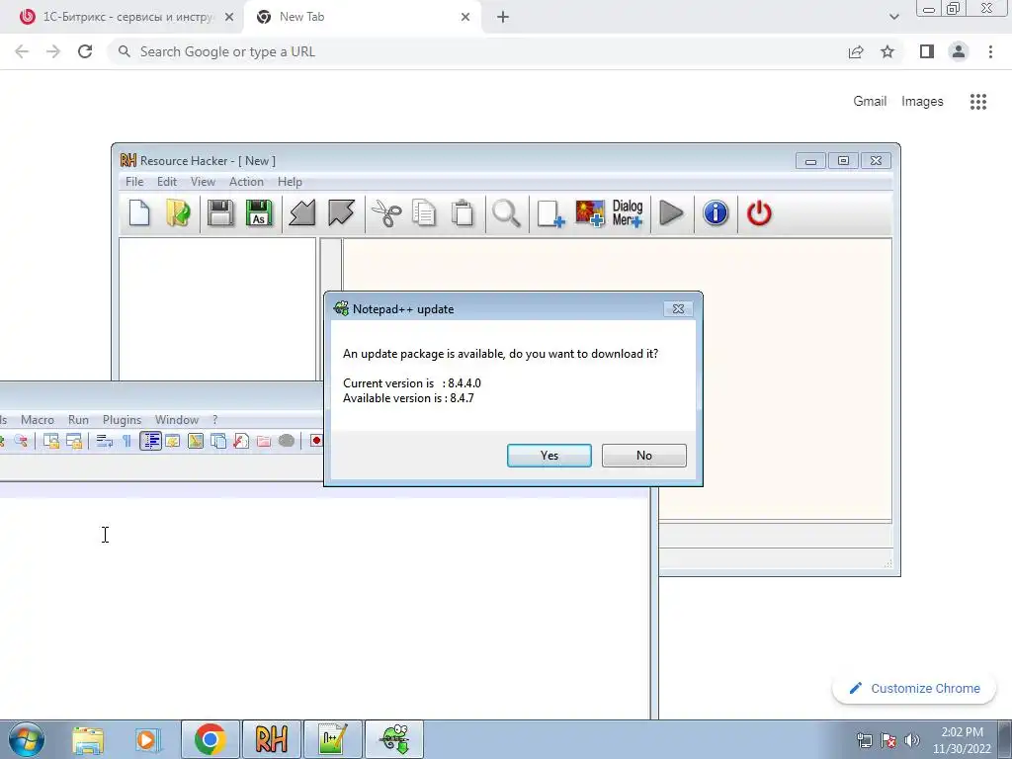Open a new Chrome tab with plus button
The height and width of the screenshot is (759, 1012).
[503, 18]
